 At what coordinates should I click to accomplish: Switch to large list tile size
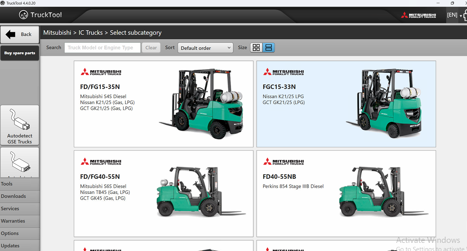269,48
